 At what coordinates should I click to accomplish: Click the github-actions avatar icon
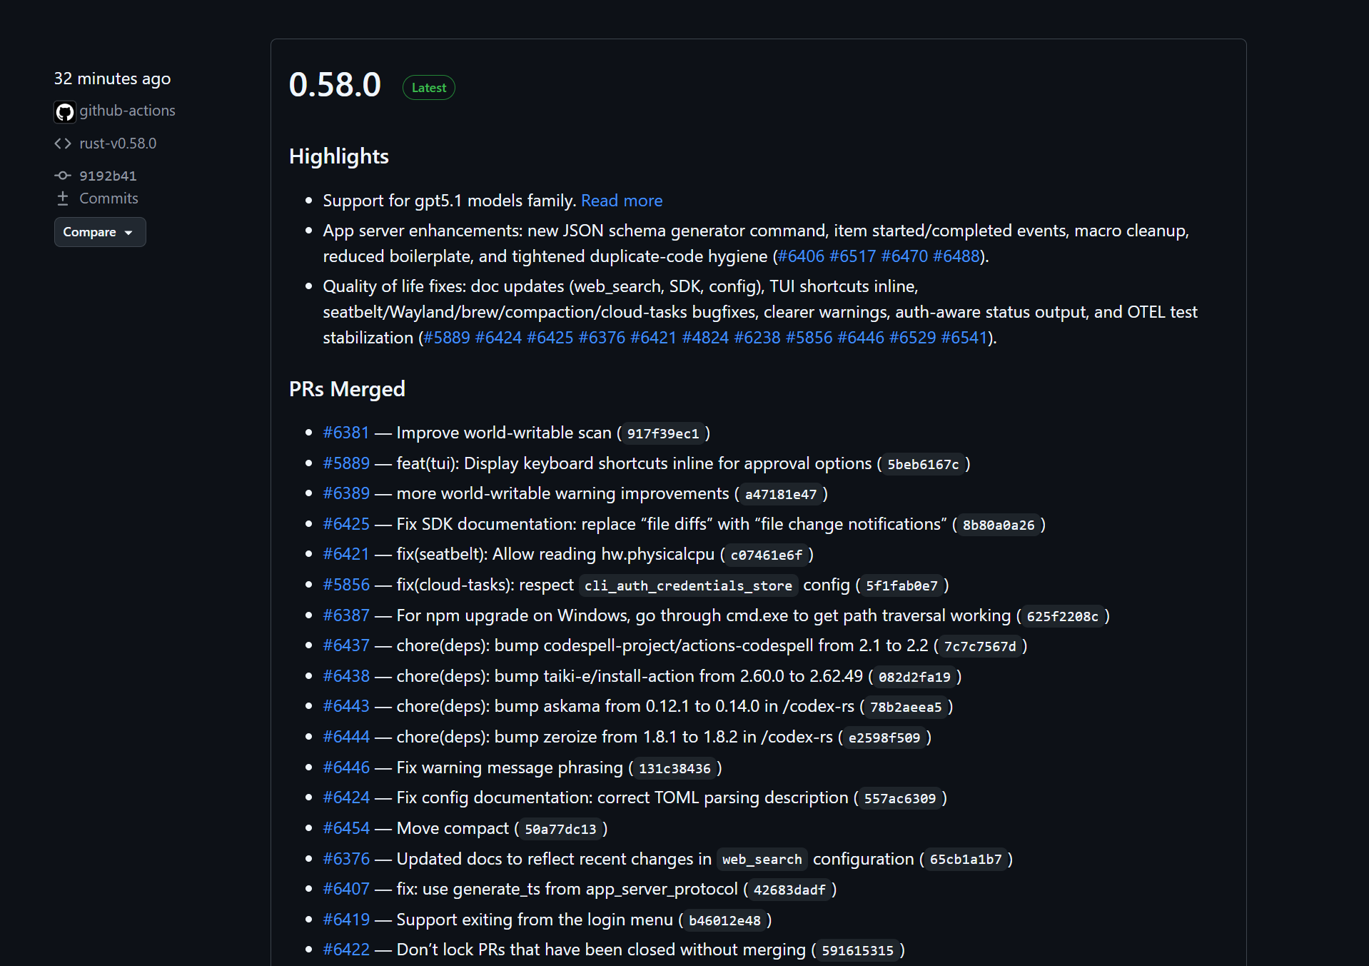pyautogui.click(x=65, y=111)
